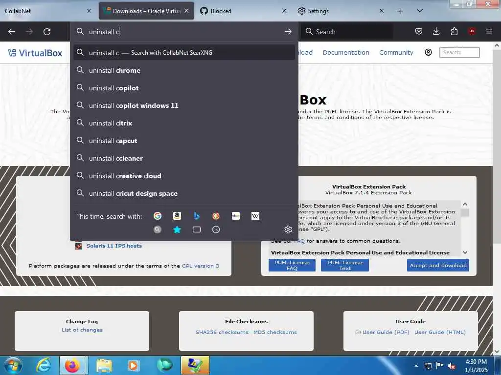Open the Community nav link
Image resolution: width=501 pixels, height=375 pixels.
point(396,52)
